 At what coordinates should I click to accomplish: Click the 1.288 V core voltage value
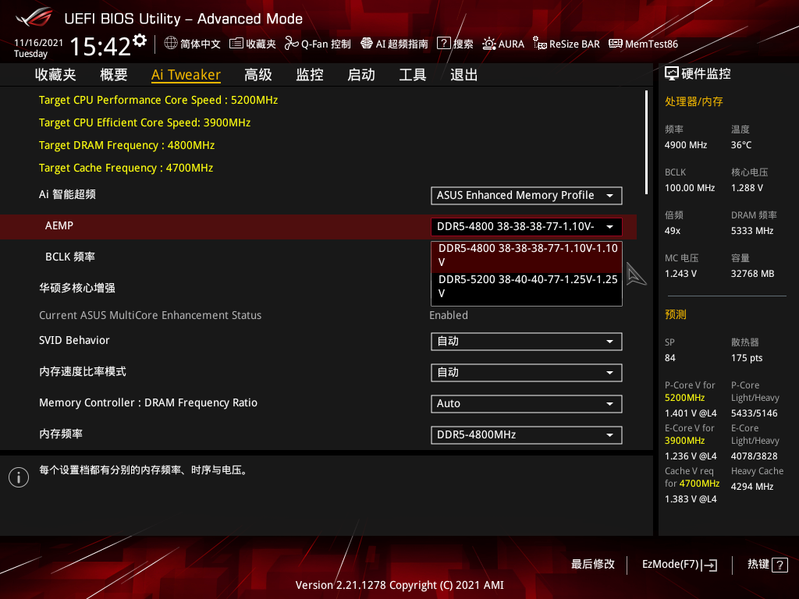point(747,188)
